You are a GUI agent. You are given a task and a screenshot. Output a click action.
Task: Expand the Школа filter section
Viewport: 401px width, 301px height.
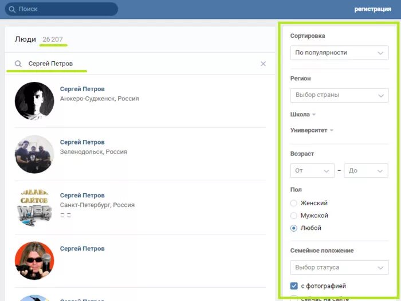pyautogui.click(x=303, y=115)
